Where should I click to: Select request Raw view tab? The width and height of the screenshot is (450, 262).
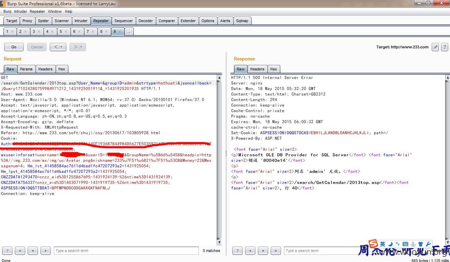[10, 69]
